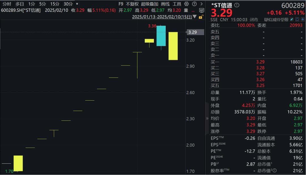Screen dimensions: 306x175
Task: Click 内盘 value 6.92万
Action: click(x=296, y=105)
